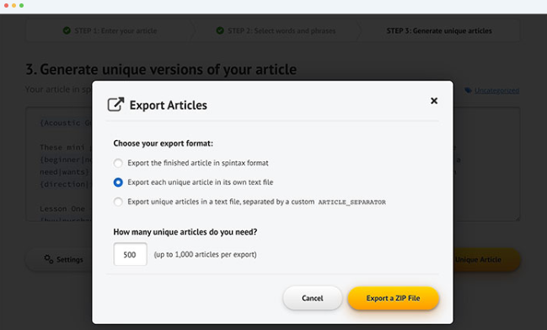Viewport: 547px width, 330px height.
Task: Go to Step 1: Enter your article
Action: [110, 30]
